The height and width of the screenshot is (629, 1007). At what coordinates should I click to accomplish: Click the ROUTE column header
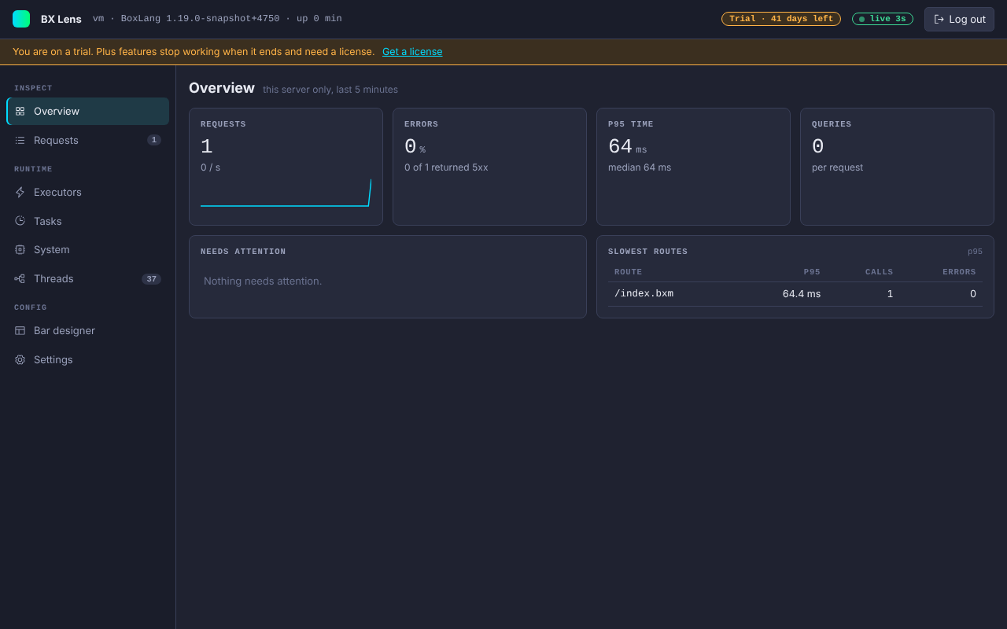[628, 272]
